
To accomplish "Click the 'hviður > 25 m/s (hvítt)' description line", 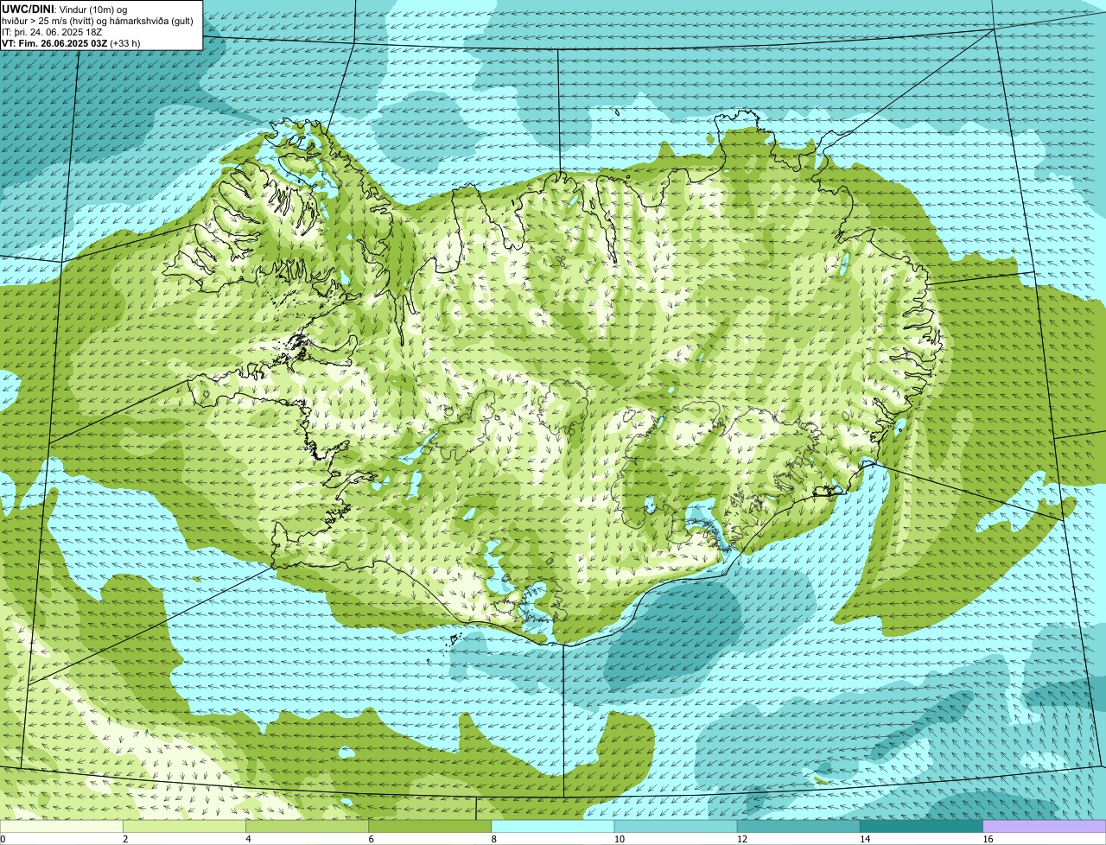I will click(98, 21).
